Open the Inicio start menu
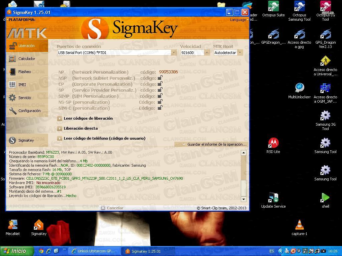This screenshot has width=342, height=256. (x=17, y=251)
